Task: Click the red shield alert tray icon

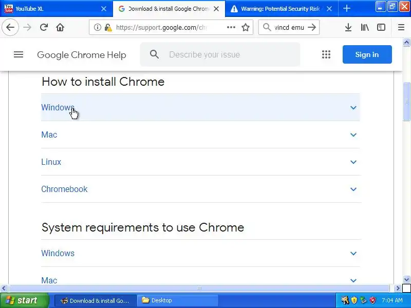Action: 372,300
